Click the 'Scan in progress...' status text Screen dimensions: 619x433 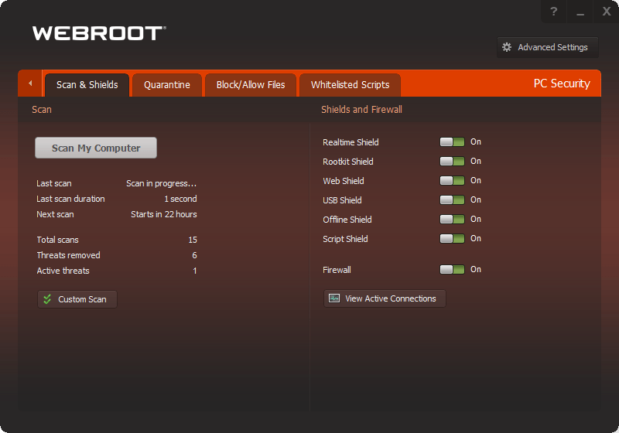162,183
